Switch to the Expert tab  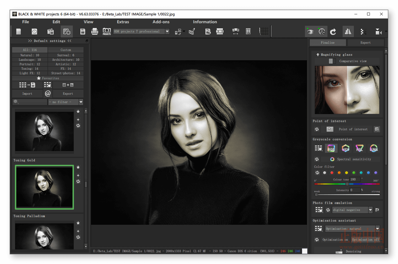[x=365, y=43]
